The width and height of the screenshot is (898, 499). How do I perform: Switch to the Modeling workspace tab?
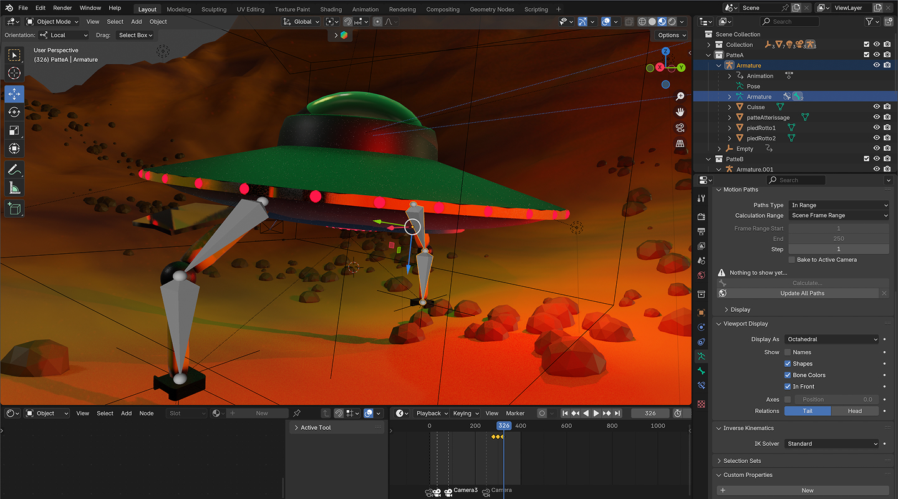[x=179, y=9]
